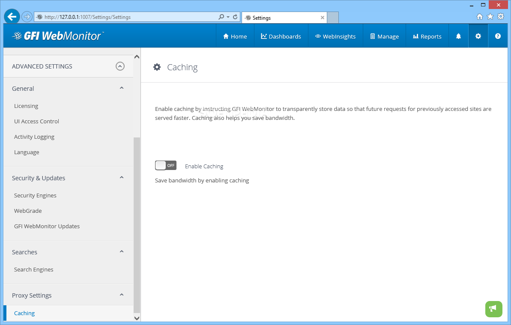The image size is (511, 325).
Task: Collapse the Security & Updates group
Action: (x=122, y=177)
